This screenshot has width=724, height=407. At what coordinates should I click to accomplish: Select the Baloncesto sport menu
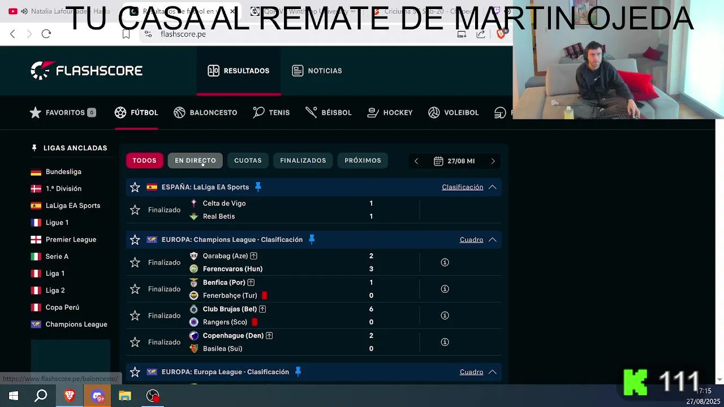(x=205, y=112)
